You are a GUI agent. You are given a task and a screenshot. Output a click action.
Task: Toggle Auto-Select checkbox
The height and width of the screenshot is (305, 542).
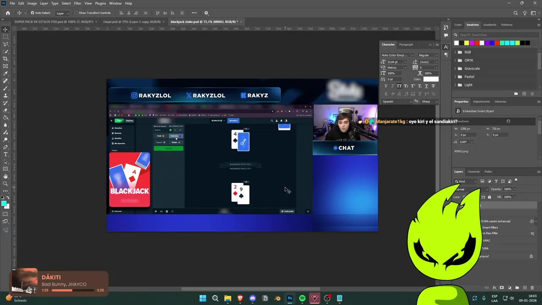coord(32,13)
